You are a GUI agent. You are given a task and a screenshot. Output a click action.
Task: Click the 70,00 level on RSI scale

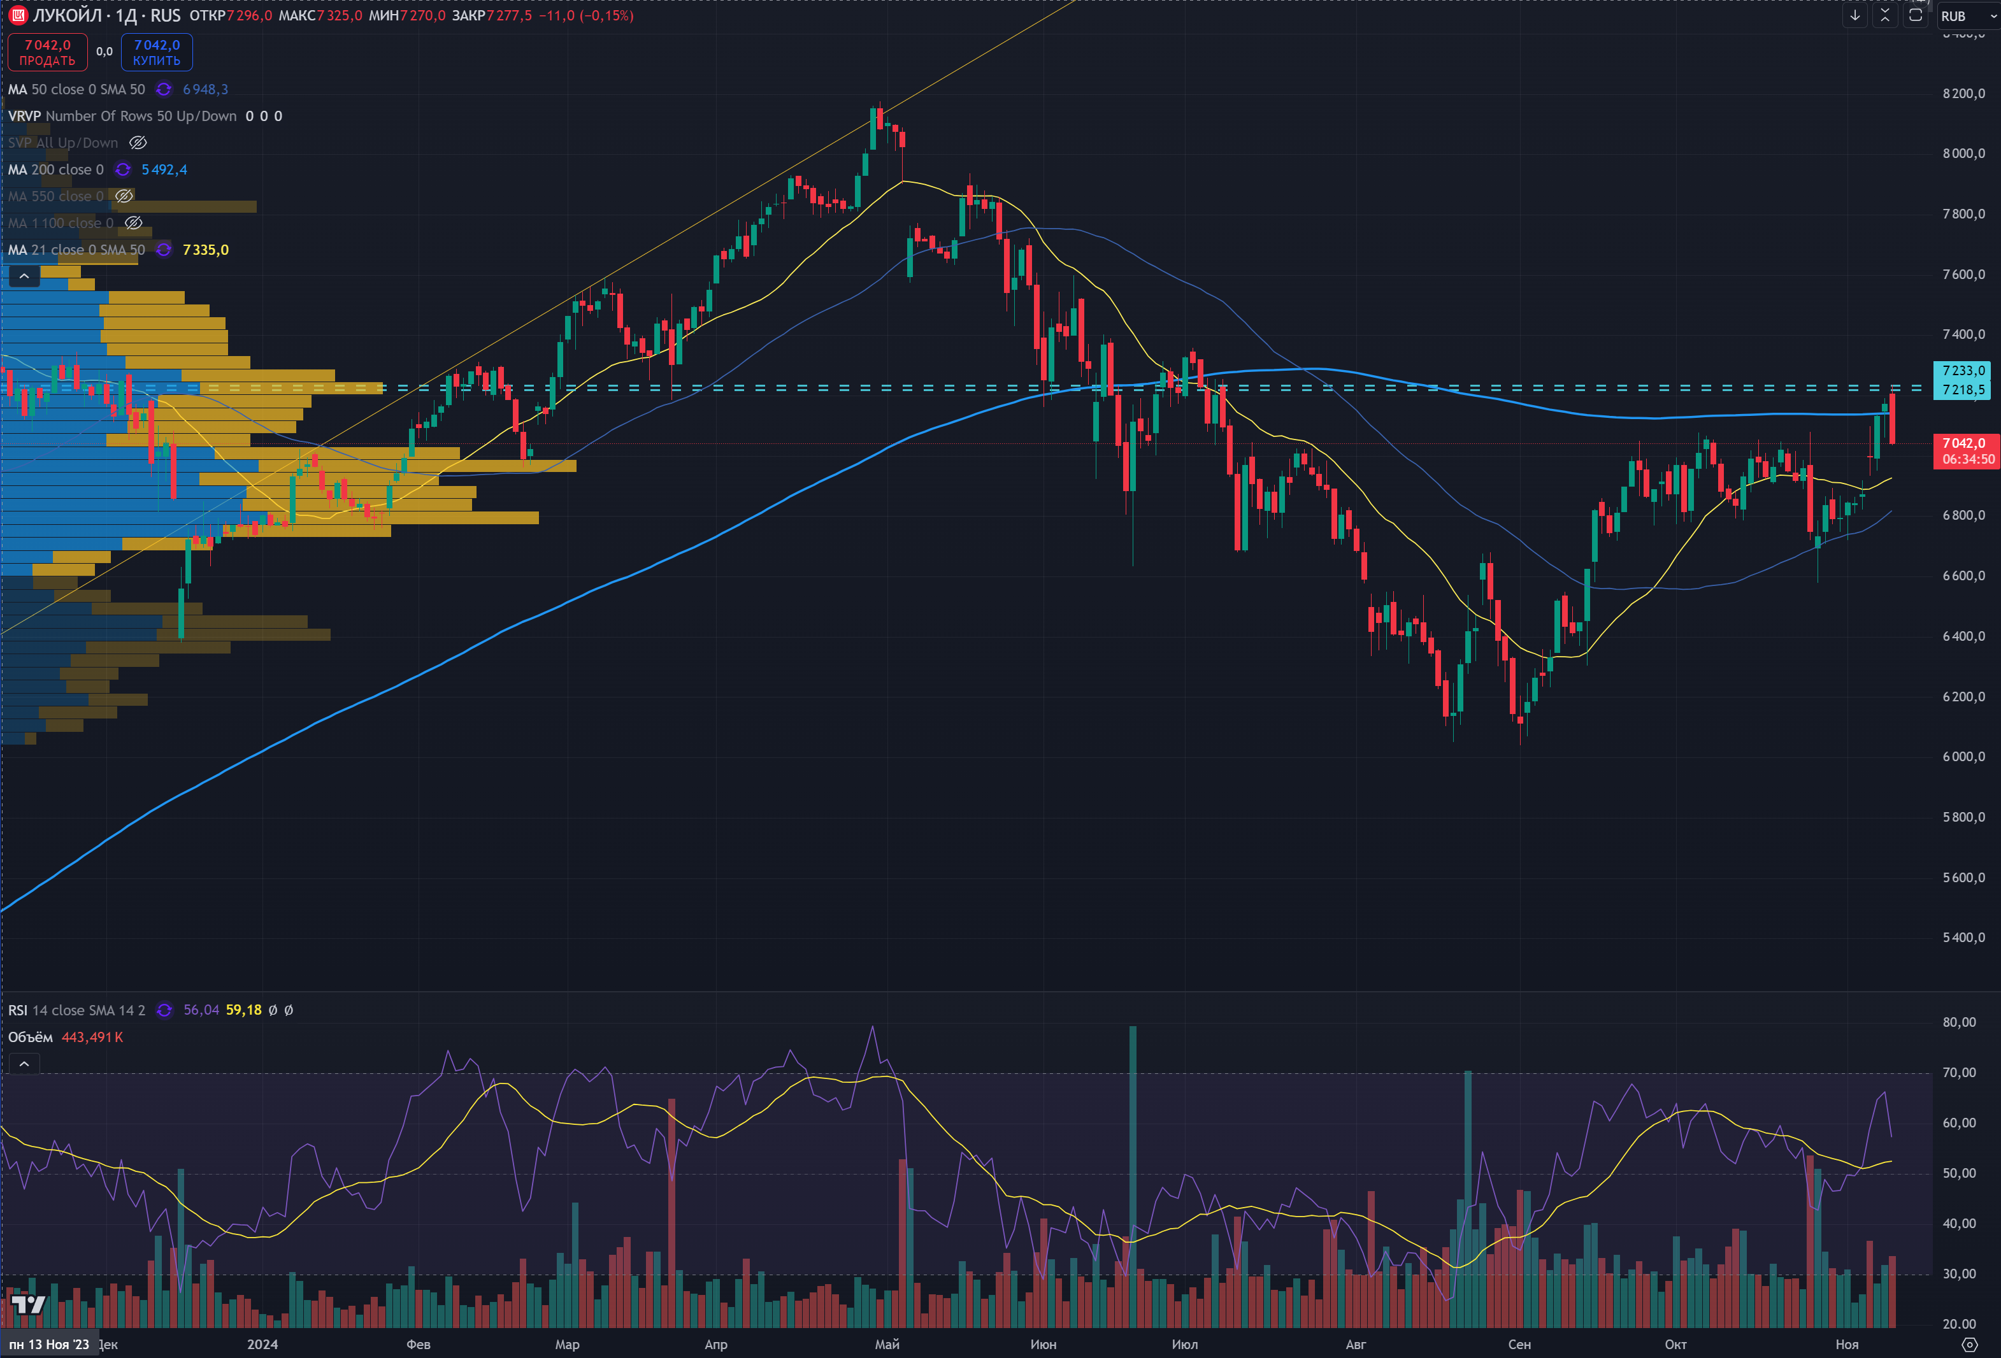point(1960,1072)
